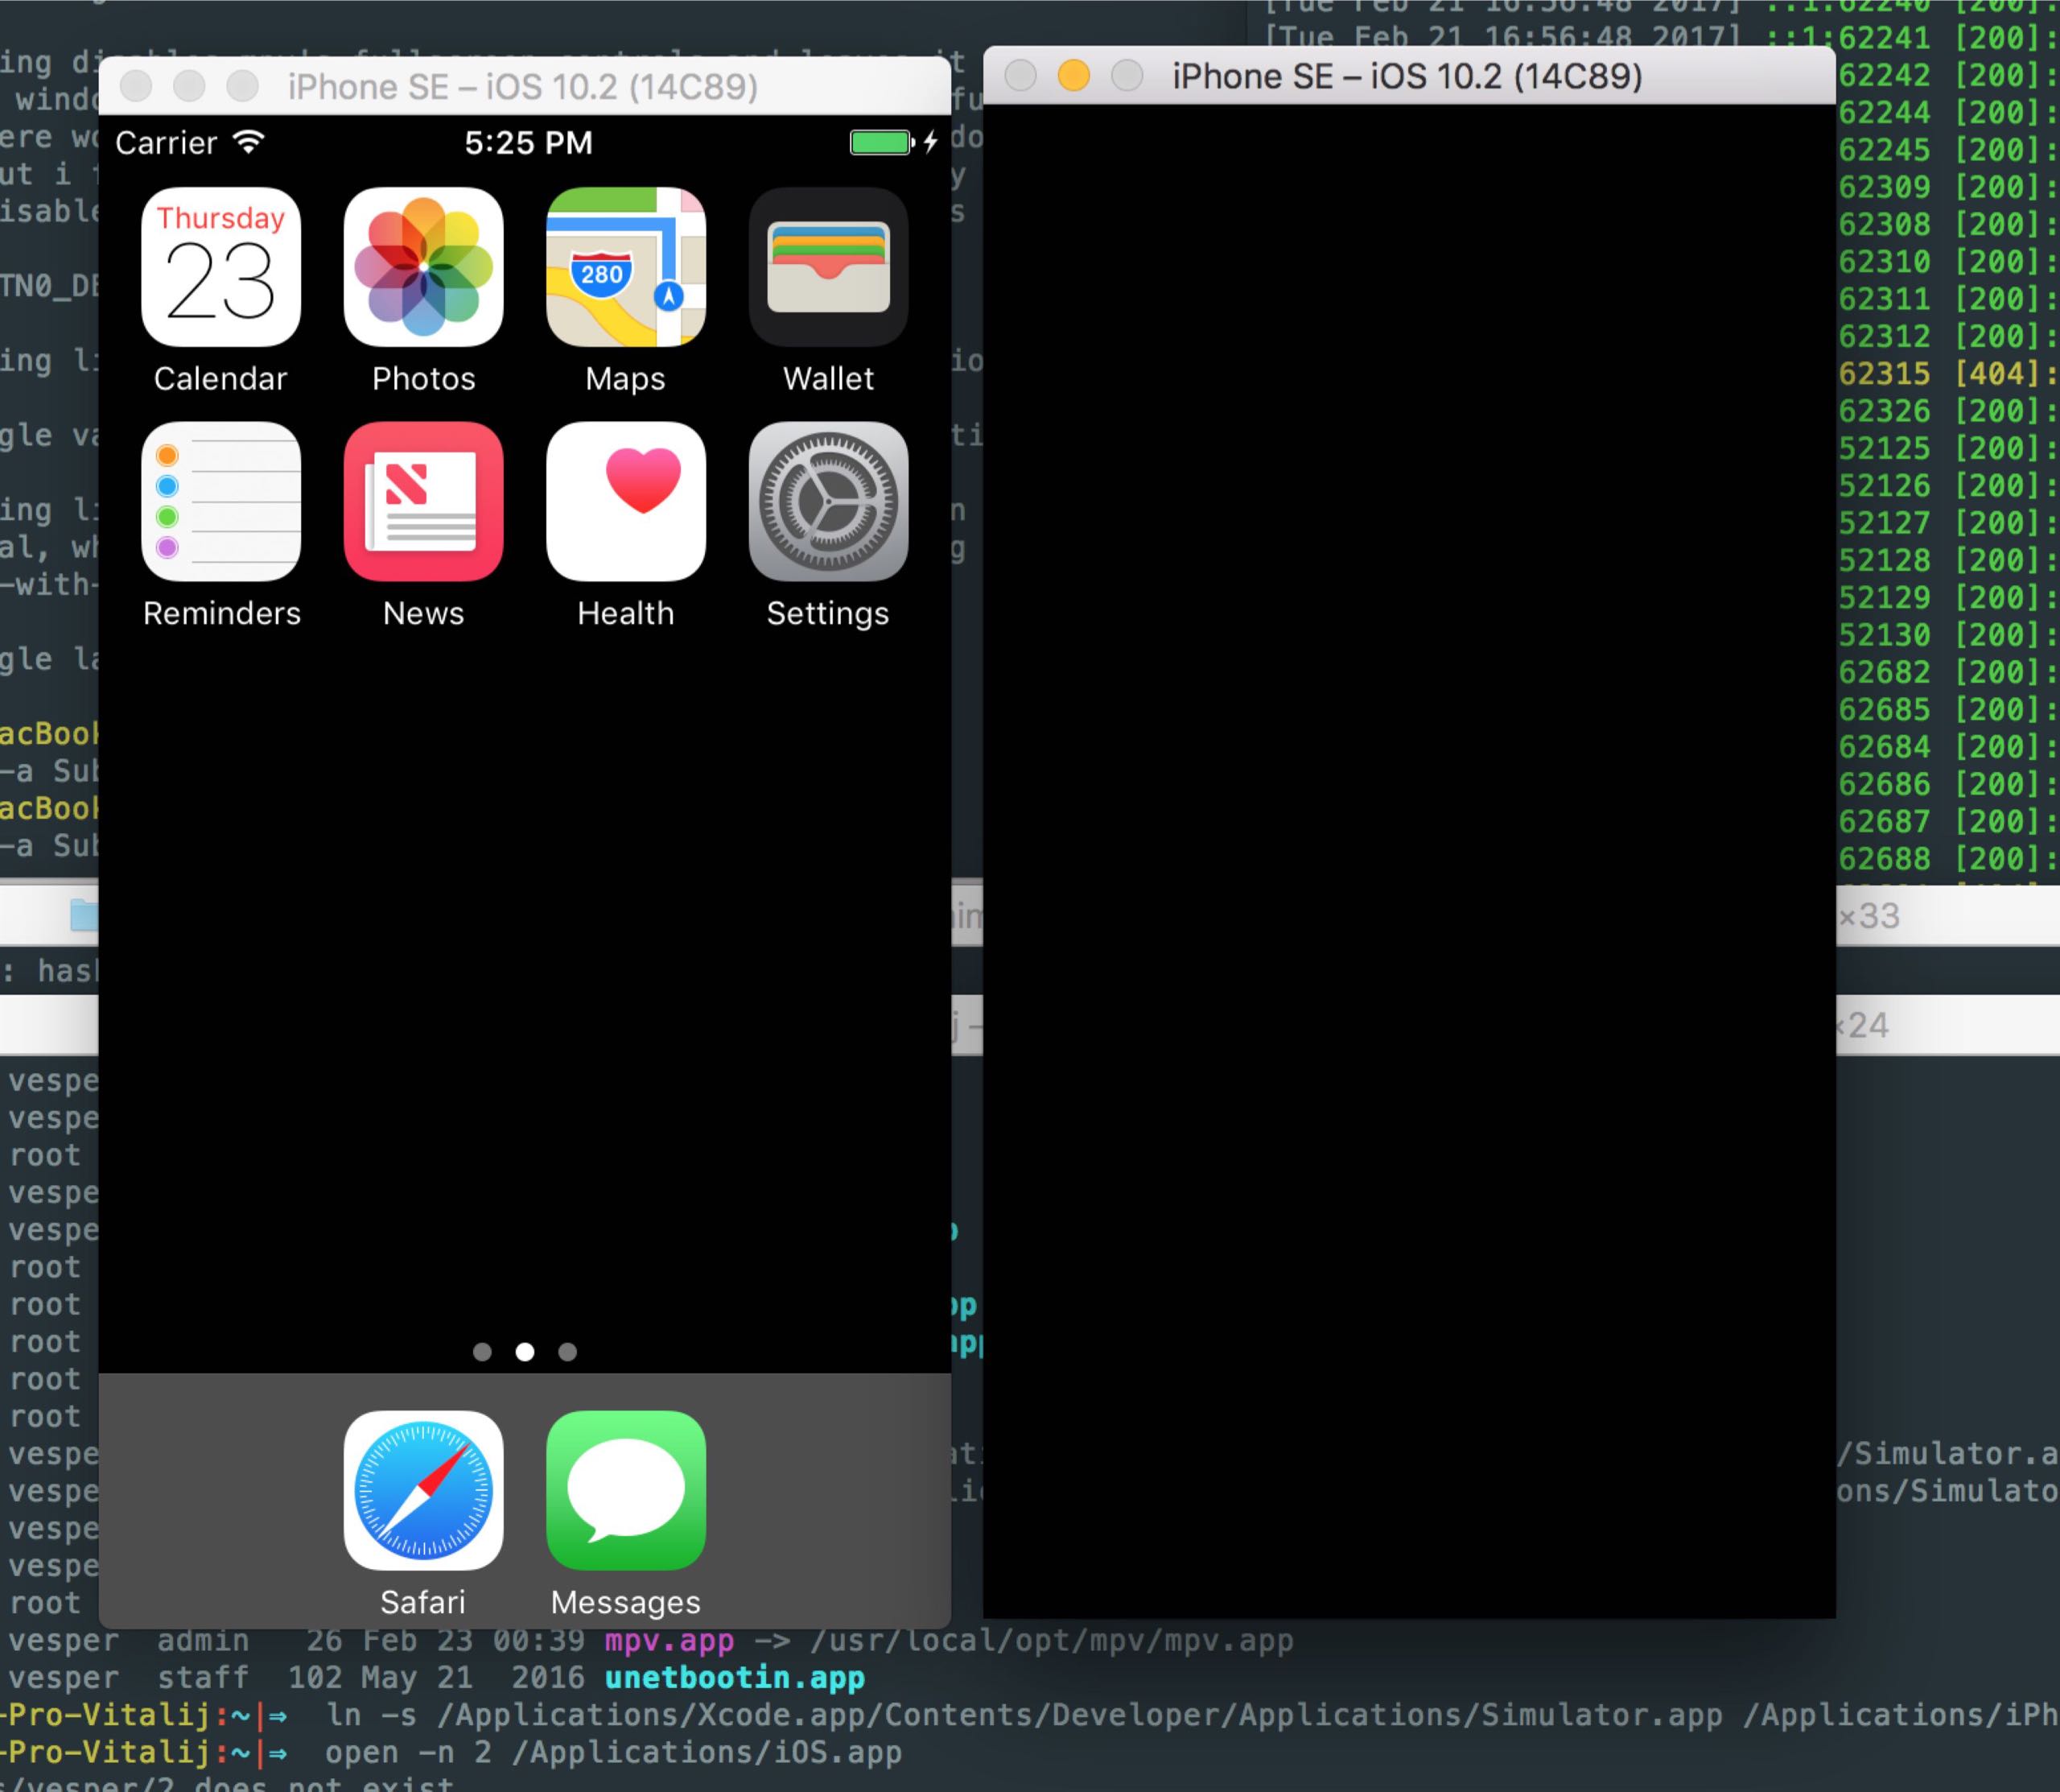Open the Maps app icon
Screen dimensions: 2060x1792
(626, 267)
